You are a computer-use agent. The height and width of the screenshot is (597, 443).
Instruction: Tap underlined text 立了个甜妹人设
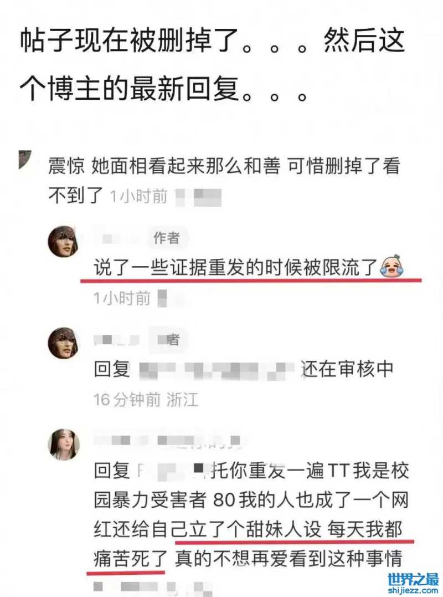point(246,529)
